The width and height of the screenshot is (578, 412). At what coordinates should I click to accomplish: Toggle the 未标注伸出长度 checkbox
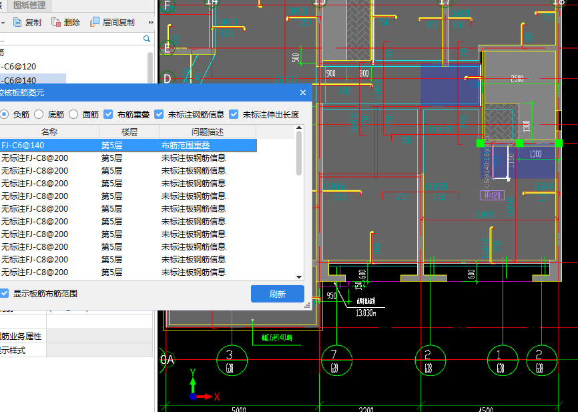point(234,114)
